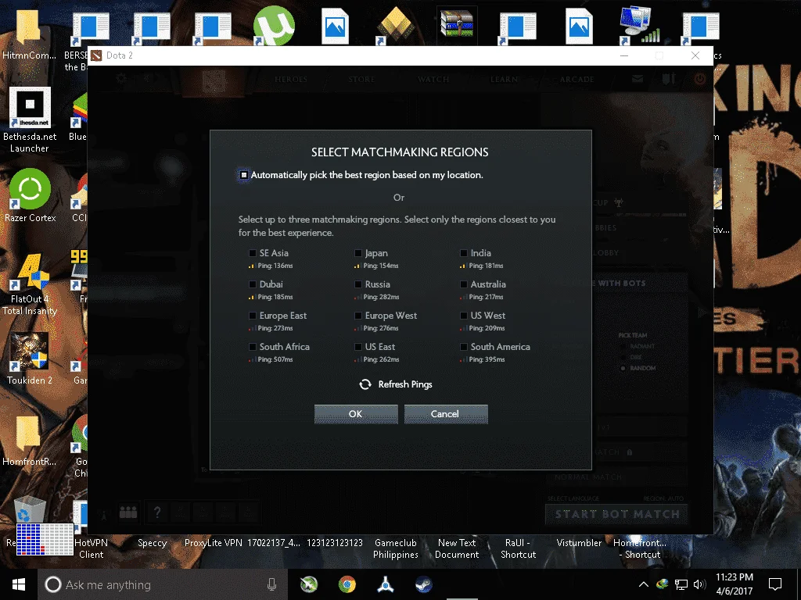The width and height of the screenshot is (801, 600).
Task: Select the yellow diamond ProxyLite VPN icon
Action: [396, 26]
